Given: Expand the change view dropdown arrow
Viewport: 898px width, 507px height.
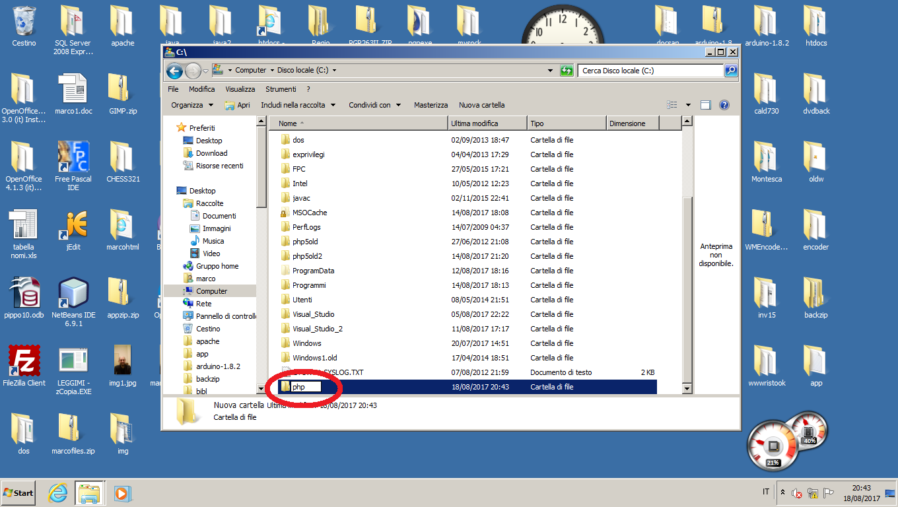Looking at the screenshot, I should point(687,105).
